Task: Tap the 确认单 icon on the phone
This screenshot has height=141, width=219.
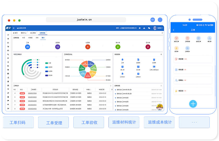Action: click(209, 38)
